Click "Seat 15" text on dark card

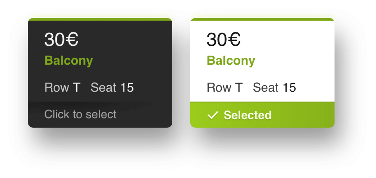click(112, 88)
